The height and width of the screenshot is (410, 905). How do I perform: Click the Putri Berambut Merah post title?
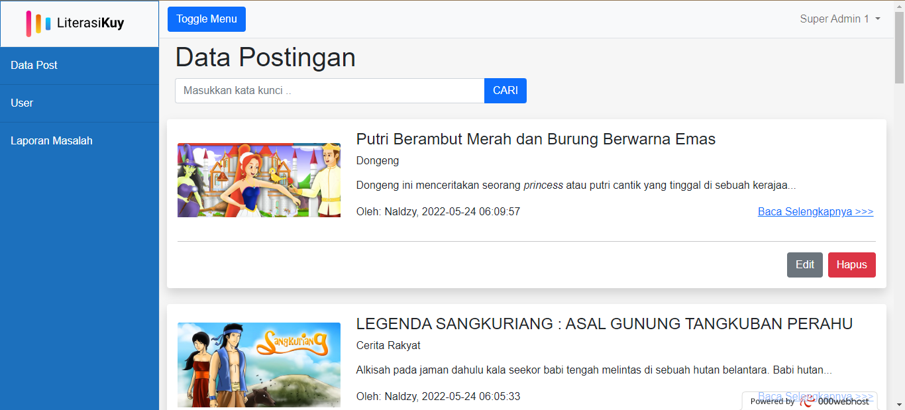[x=536, y=139]
